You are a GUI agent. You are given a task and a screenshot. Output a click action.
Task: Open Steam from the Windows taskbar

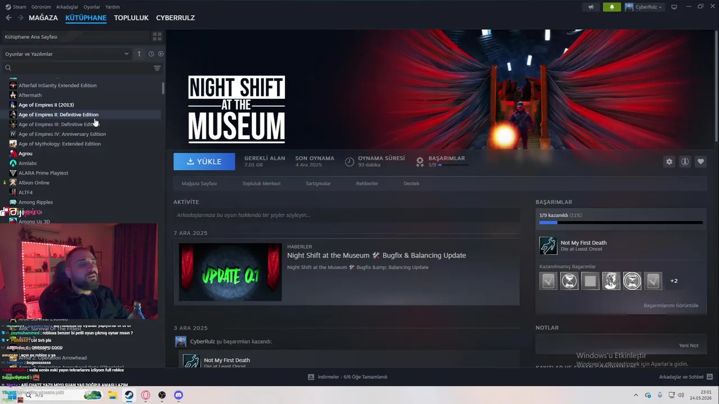pyautogui.click(x=129, y=395)
